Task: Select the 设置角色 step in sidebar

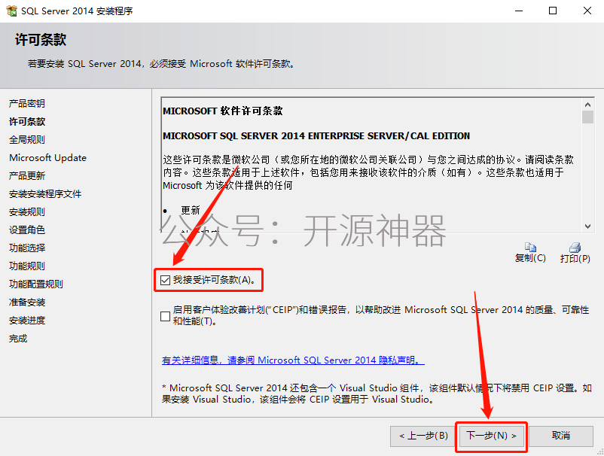Action: [x=27, y=230]
